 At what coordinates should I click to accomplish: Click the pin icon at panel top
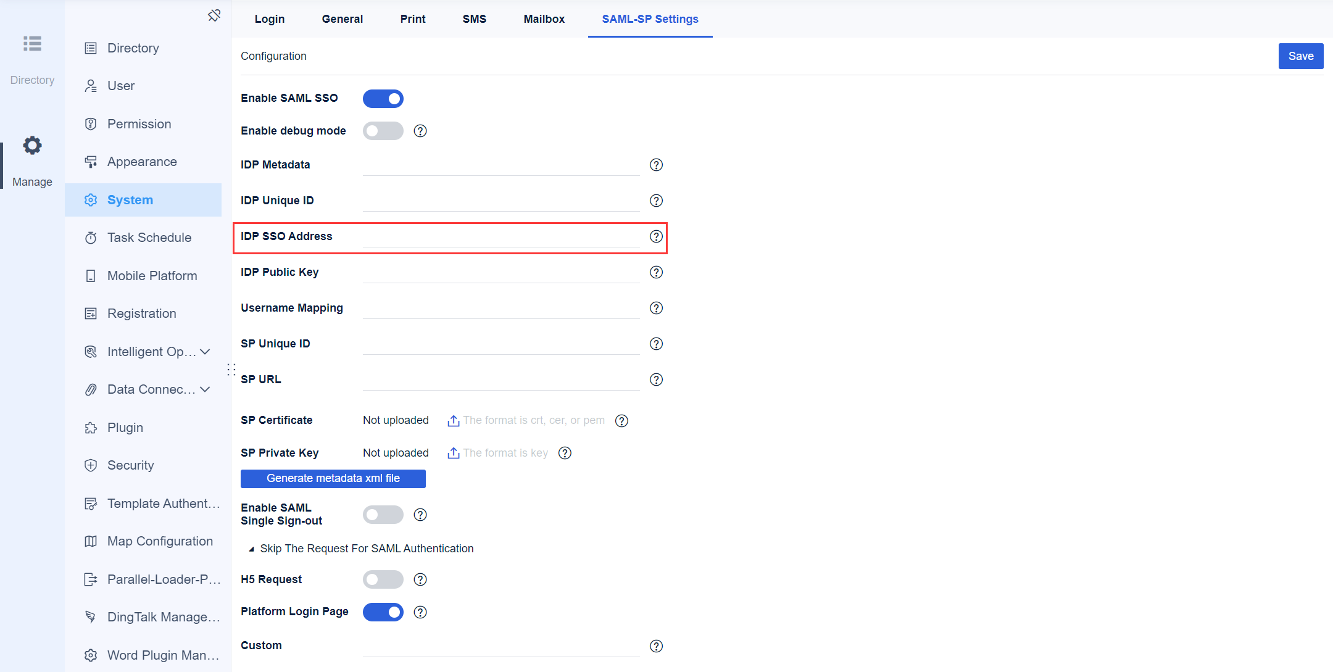pyautogui.click(x=214, y=15)
